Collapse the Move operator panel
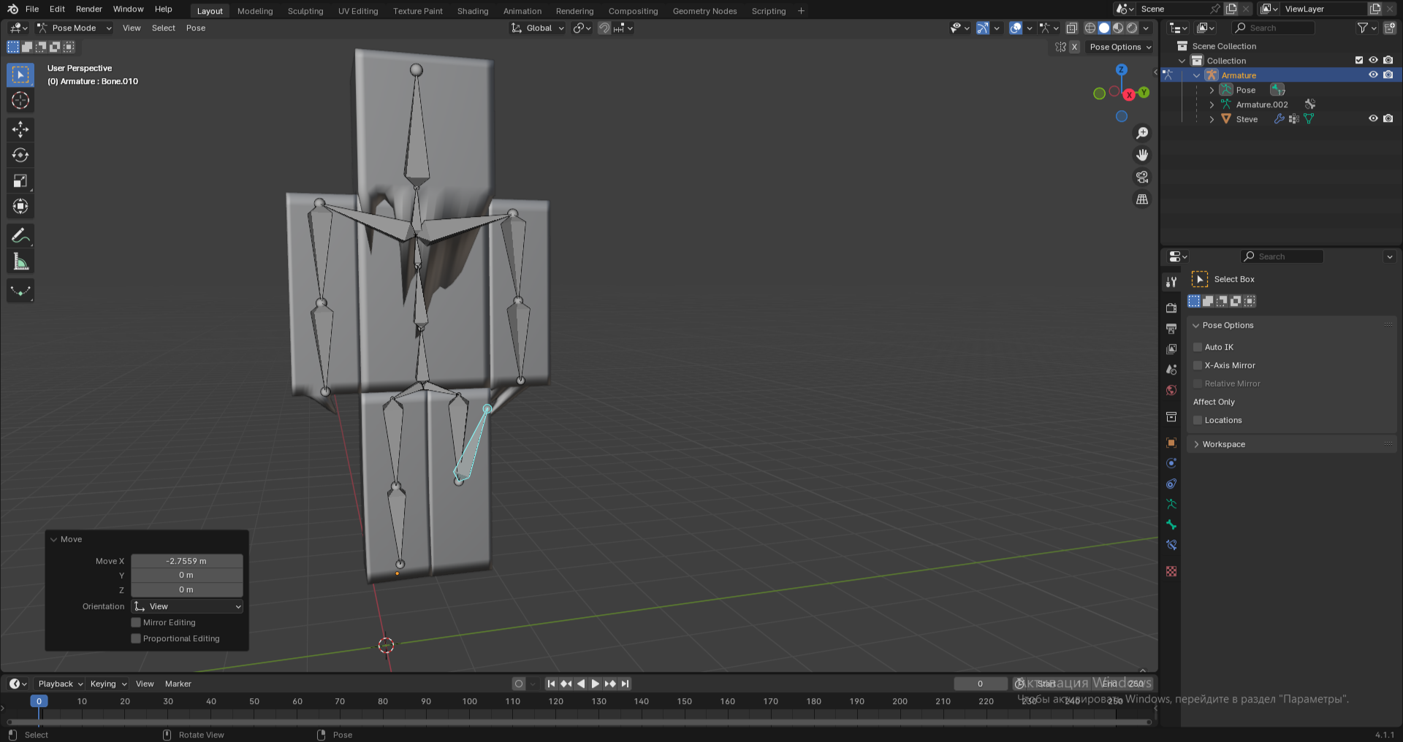This screenshot has width=1403, height=742. (54, 539)
